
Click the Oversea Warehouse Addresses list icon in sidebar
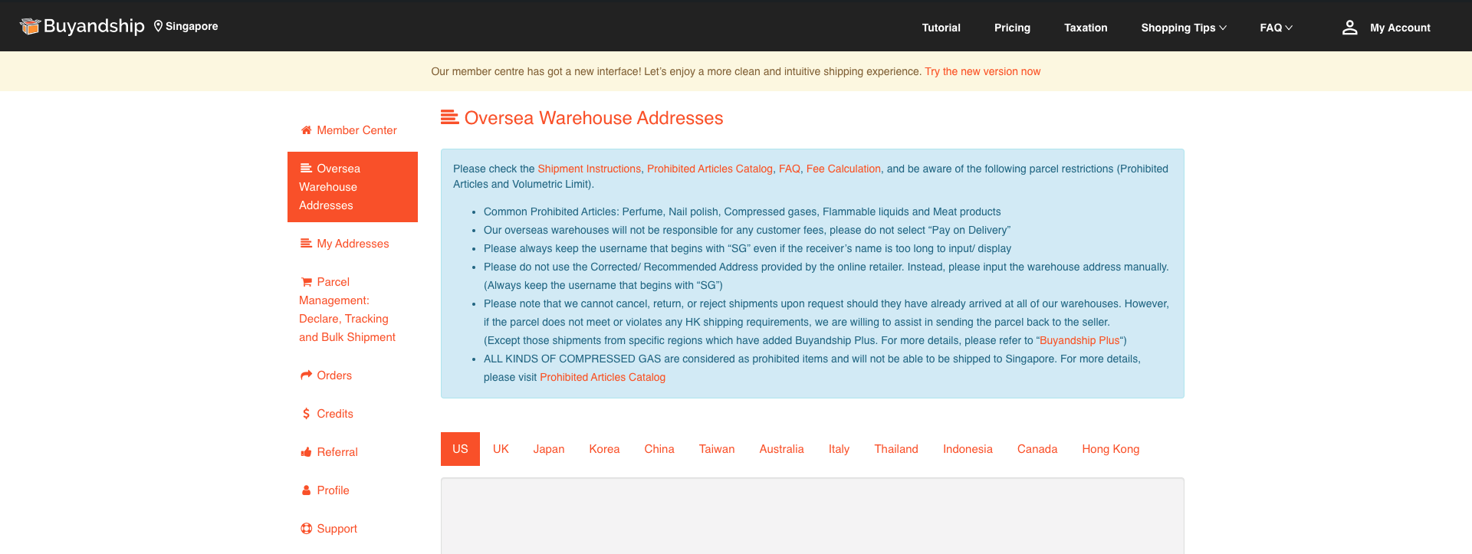click(x=306, y=168)
